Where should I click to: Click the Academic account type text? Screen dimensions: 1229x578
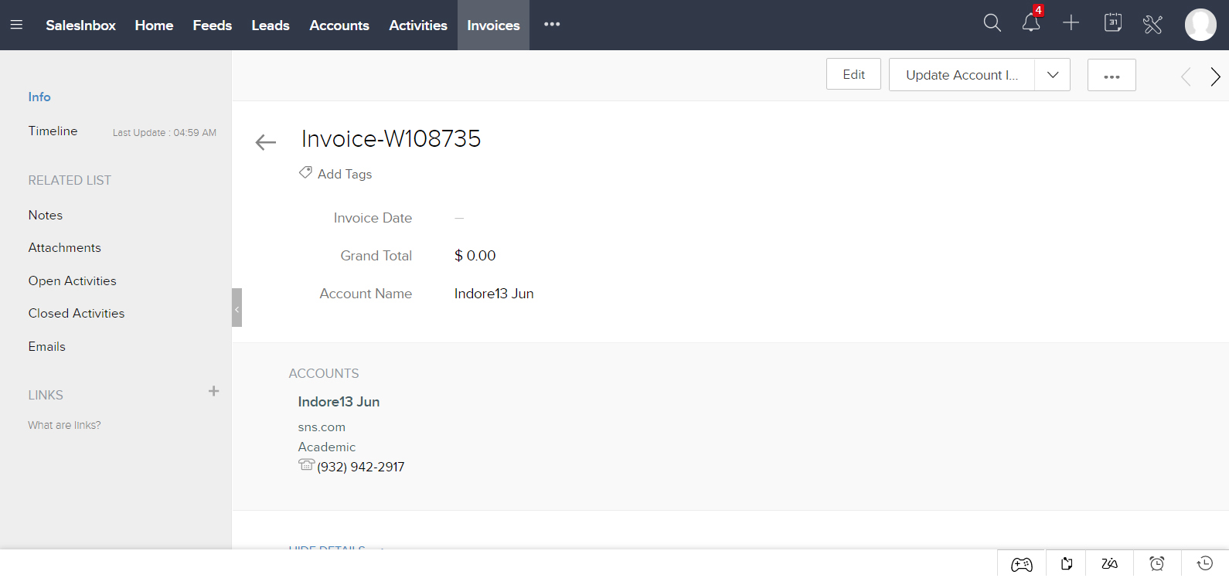pyautogui.click(x=327, y=447)
